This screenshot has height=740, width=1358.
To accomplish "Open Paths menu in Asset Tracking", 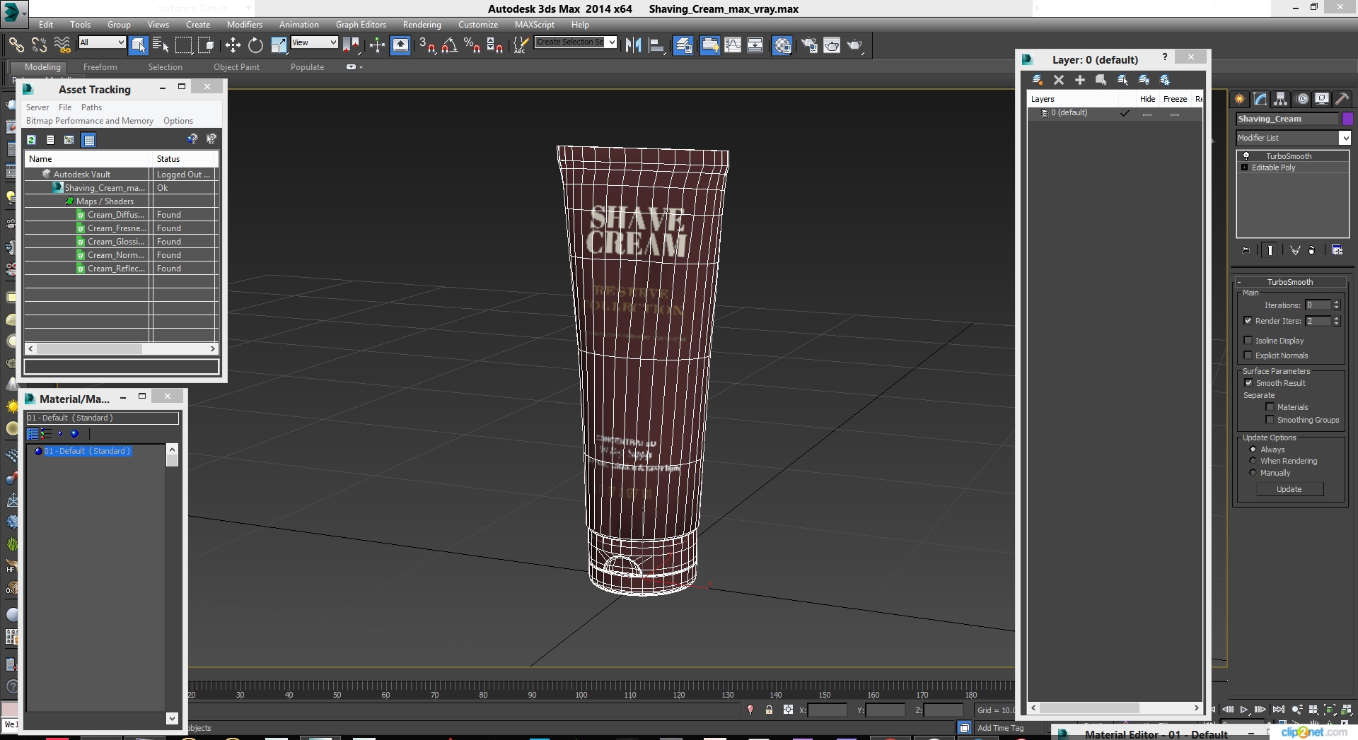I will [x=91, y=107].
